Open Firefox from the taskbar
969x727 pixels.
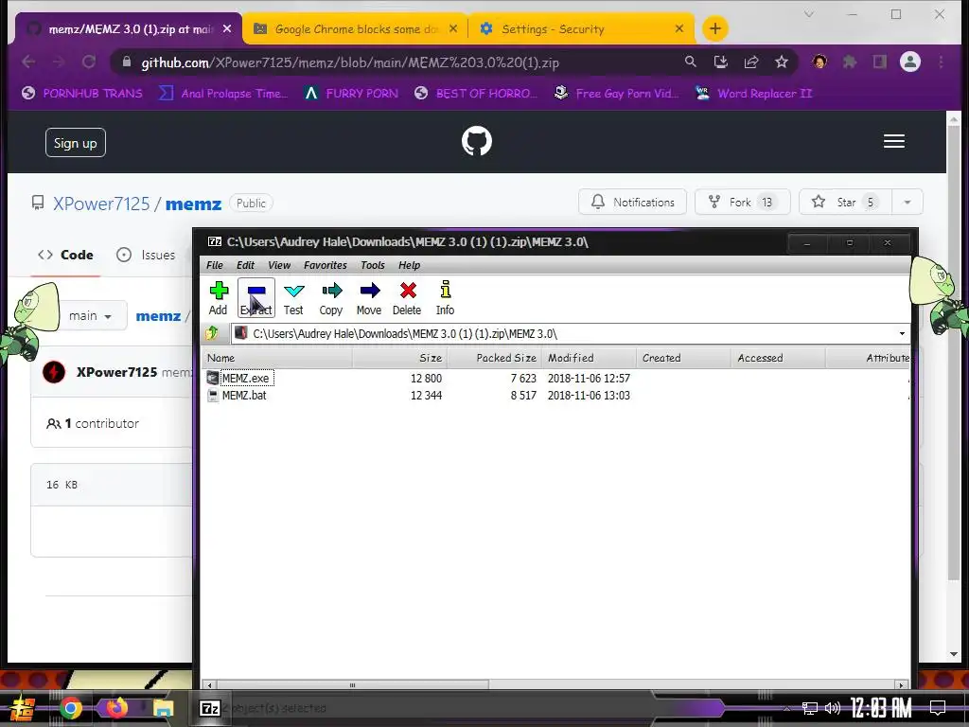(116, 708)
